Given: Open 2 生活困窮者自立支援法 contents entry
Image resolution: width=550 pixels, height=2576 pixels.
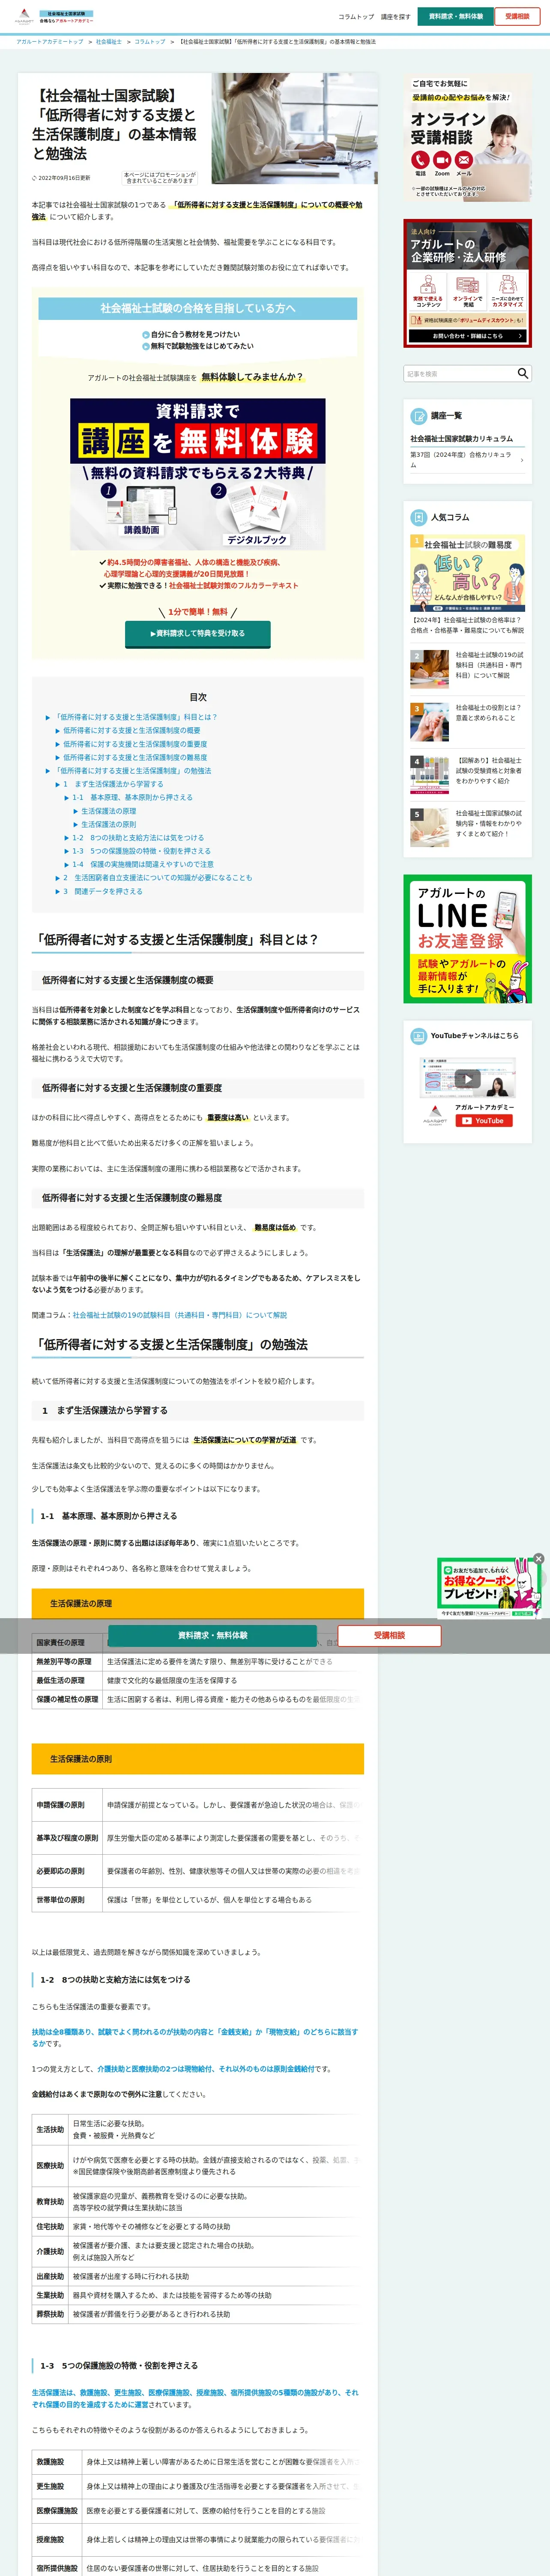Looking at the screenshot, I should (x=158, y=878).
